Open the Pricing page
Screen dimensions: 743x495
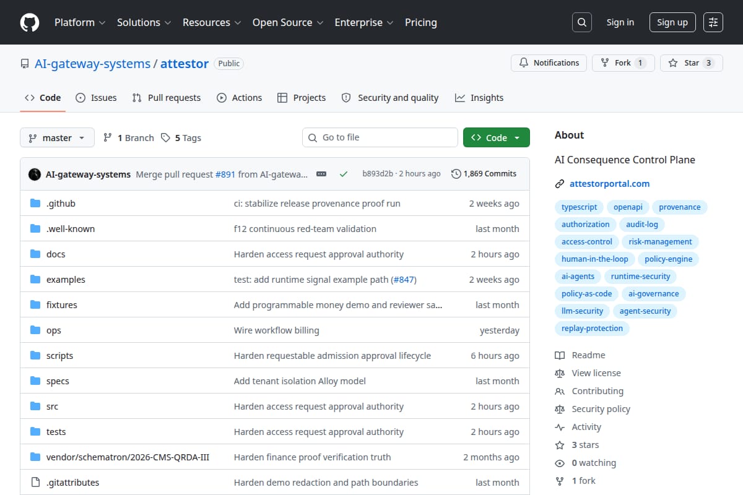(x=421, y=22)
